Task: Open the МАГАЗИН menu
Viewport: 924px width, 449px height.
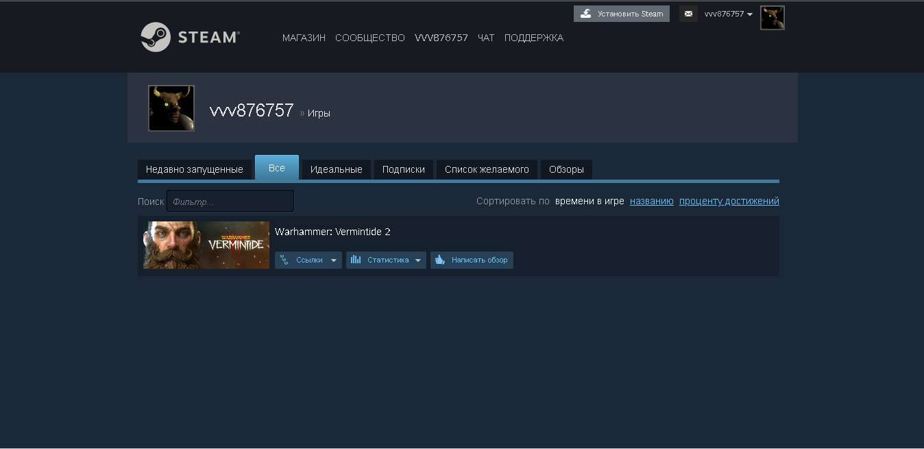Action: (304, 38)
